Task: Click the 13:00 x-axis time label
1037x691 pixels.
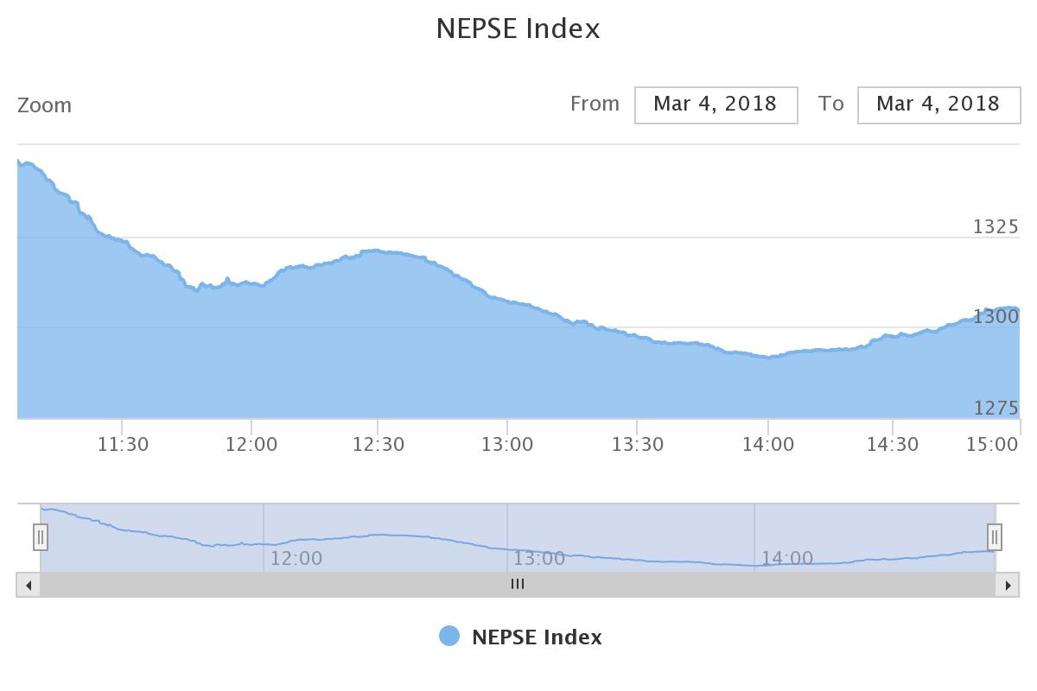Action: click(507, 444)
